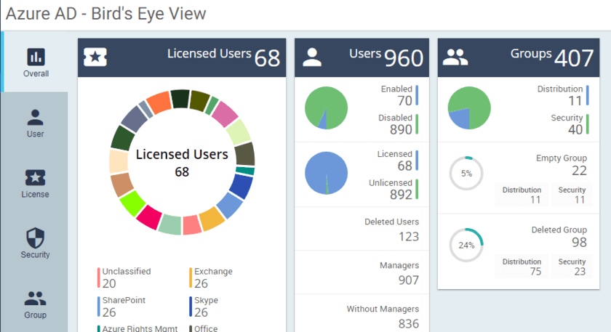611x332 pixels.
Task: Click the Unclassified legend color swatch
Action: point(98,278)
